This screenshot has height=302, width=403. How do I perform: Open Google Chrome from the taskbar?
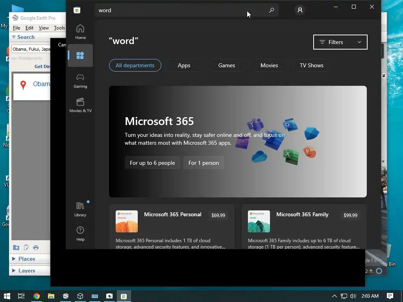tap(37, 296)
